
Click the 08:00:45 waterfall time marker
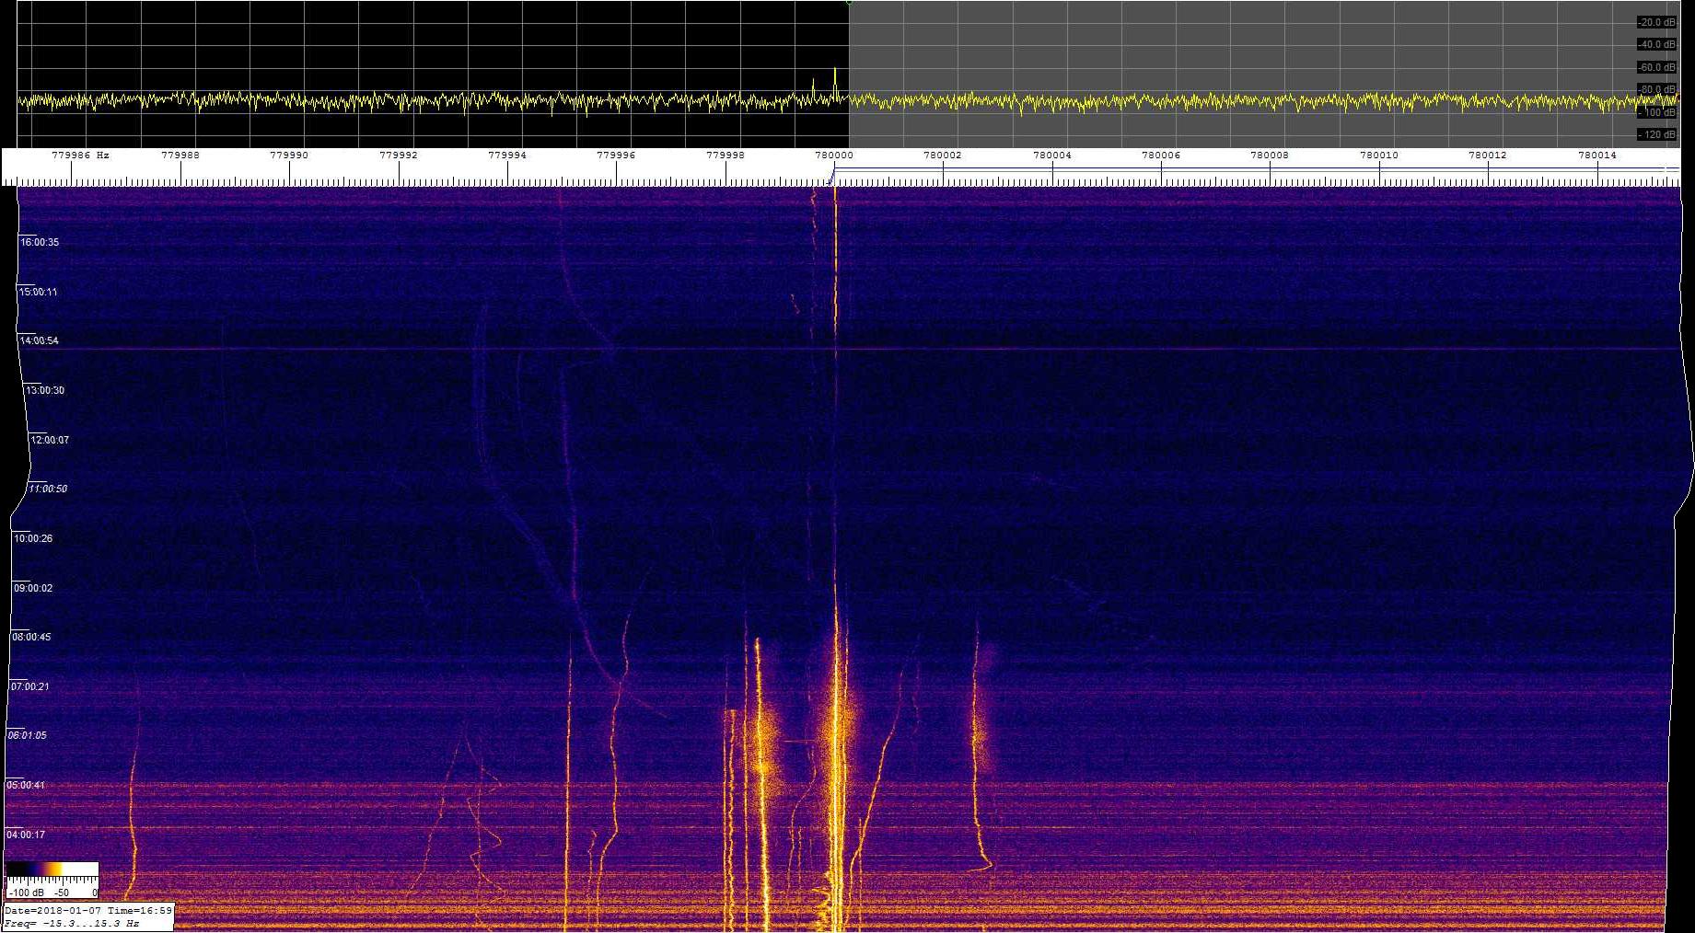click(31, 637)
